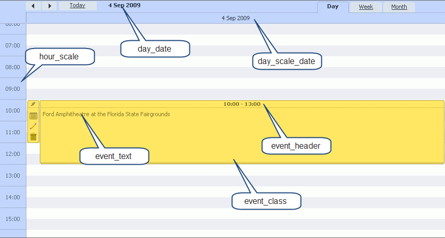This screenshot has width=445, height=238.
Task: Switch to Month view tab
Action: click(x=398, y=7)
